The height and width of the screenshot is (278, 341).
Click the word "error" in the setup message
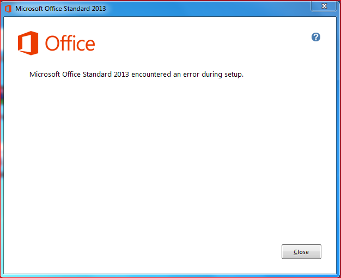[x=191, y=75]
